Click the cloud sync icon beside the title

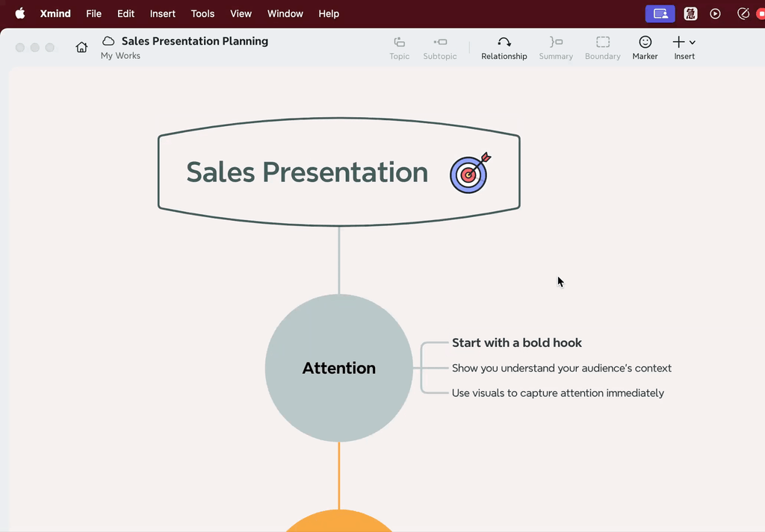[108, 41]
